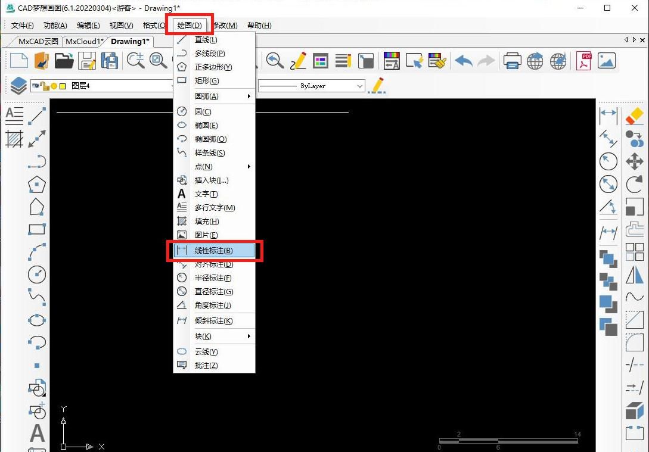Click the Eraser tool in right panel

[635, 117]
